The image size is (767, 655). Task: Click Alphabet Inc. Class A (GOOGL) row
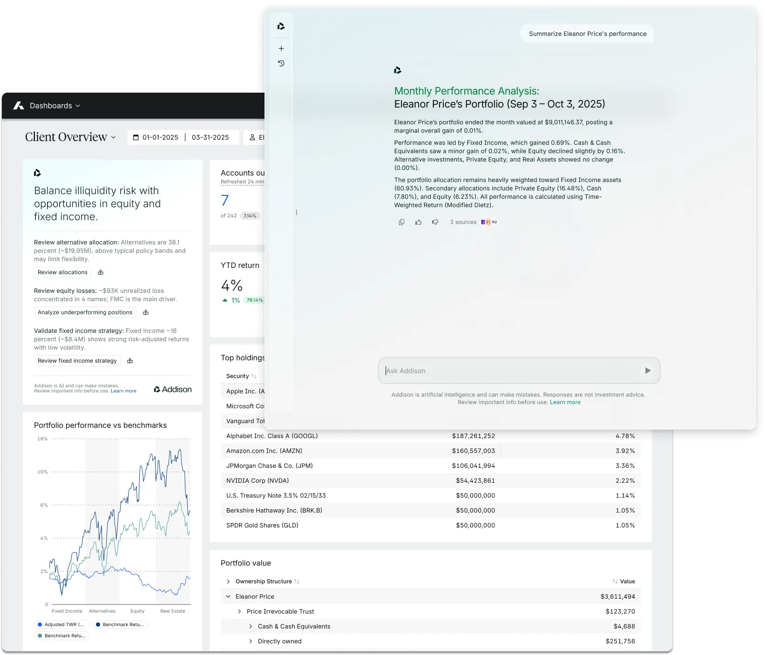point(431,436)
